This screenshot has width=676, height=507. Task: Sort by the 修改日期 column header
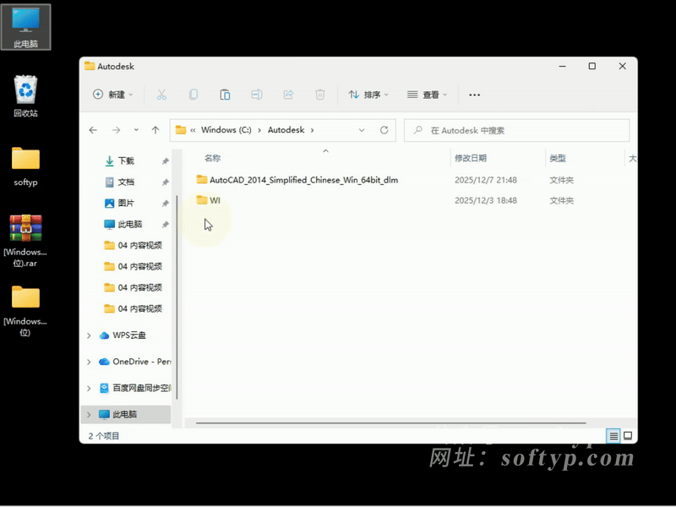click(471, 158)
